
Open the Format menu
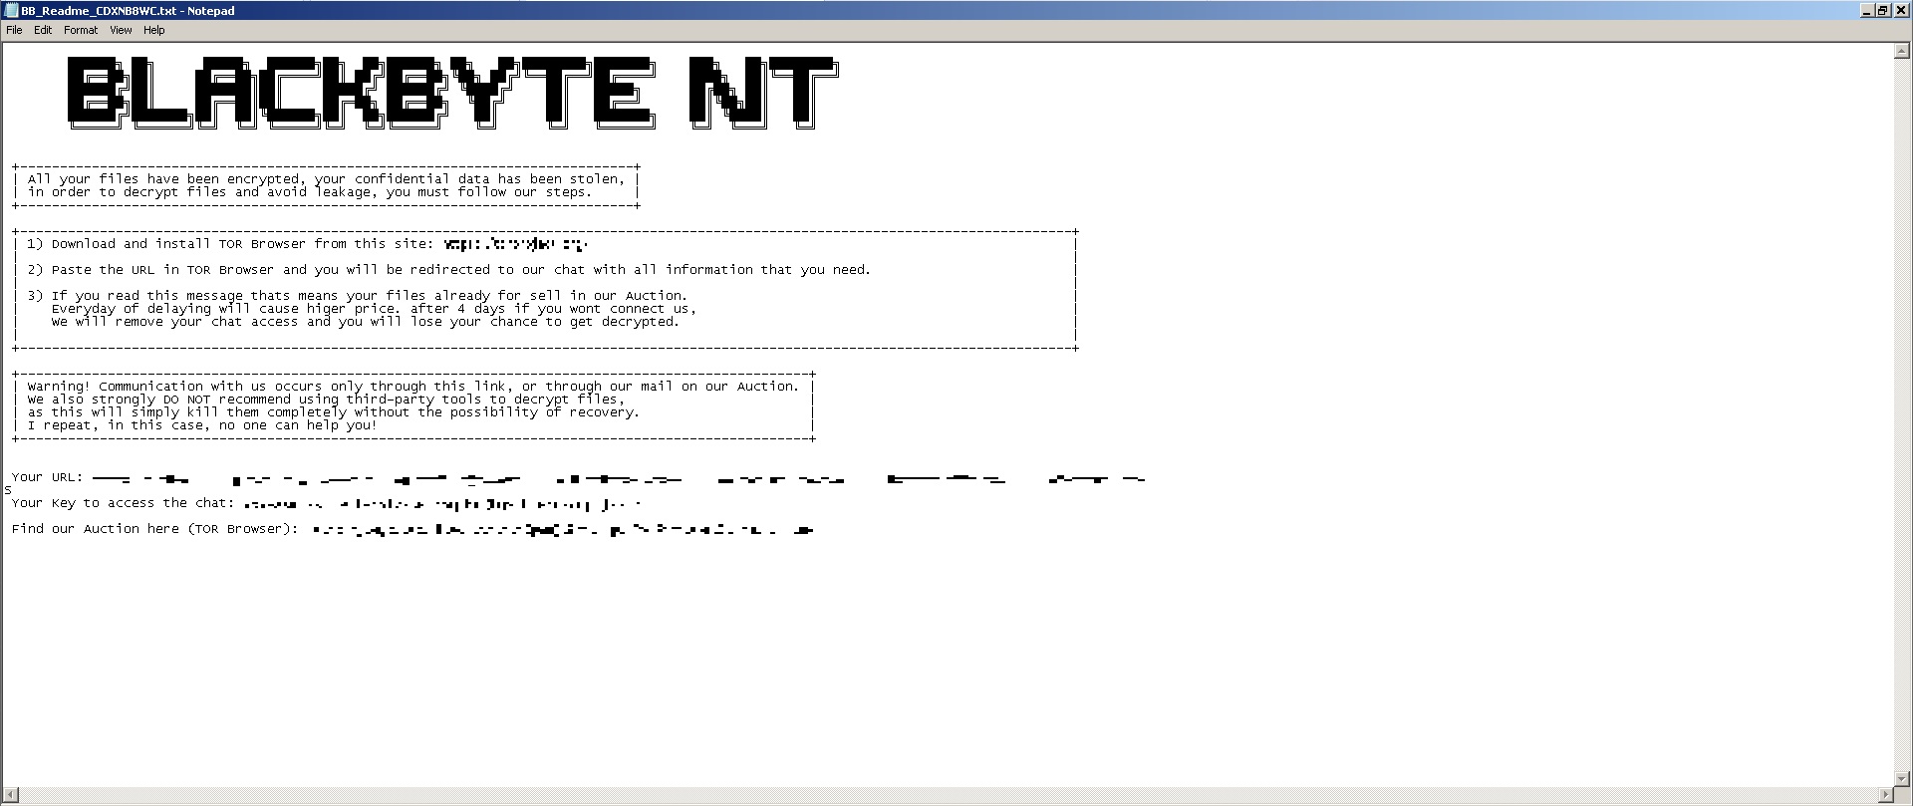(81, 30)
